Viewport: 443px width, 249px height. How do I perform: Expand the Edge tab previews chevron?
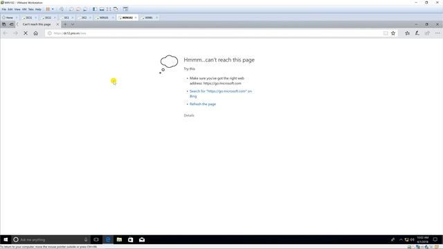point(73,25)
